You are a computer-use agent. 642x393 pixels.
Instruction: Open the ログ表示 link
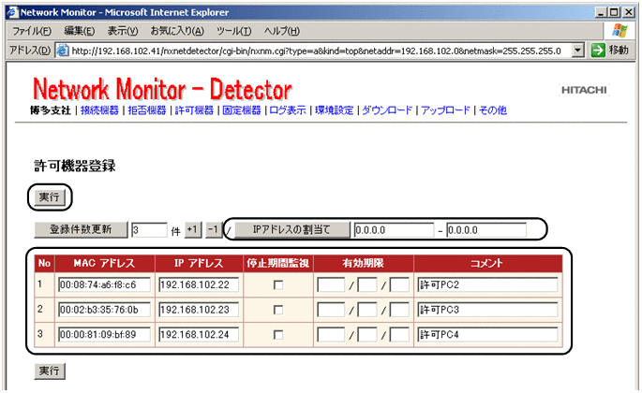[x=288, y=110]
